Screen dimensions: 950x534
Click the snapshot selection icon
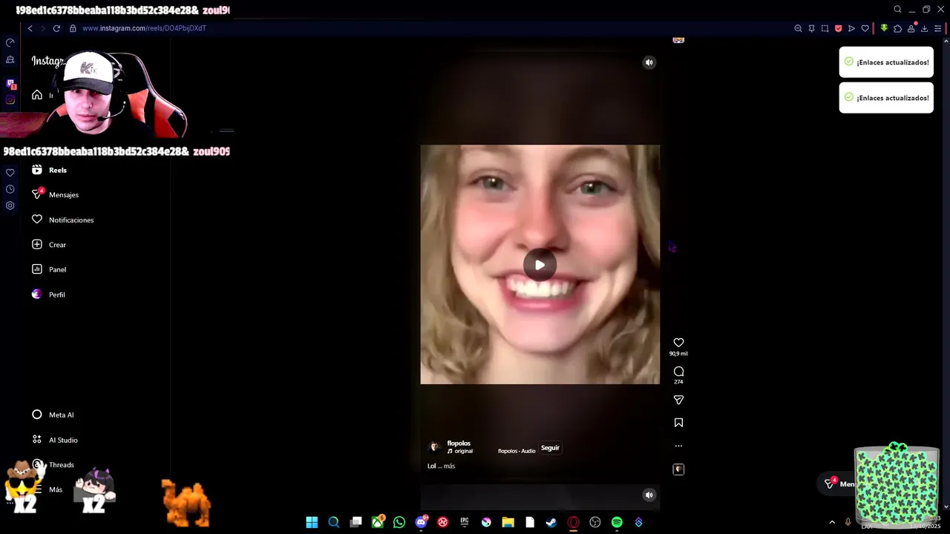825,28
